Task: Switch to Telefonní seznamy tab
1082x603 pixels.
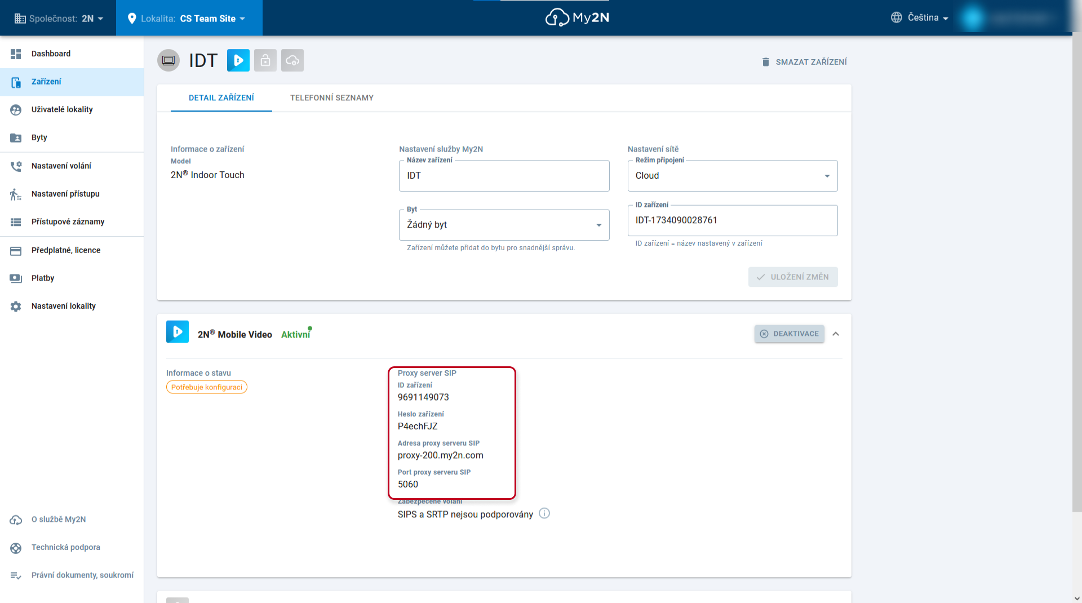Action: 332,98
